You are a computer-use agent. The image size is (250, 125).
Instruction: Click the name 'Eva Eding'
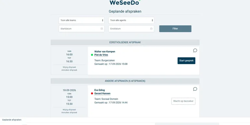[x=99, y=90]
